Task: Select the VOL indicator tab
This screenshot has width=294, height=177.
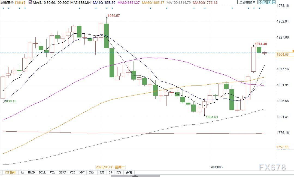Action: point(53,172)
